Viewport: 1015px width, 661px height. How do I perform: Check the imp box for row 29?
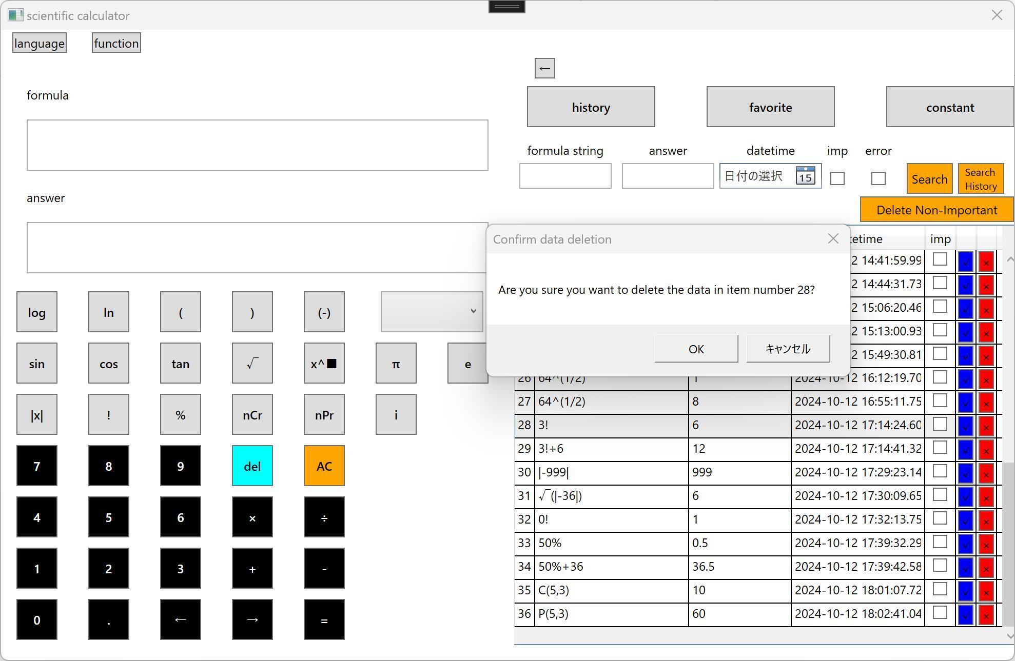point(940,448)
